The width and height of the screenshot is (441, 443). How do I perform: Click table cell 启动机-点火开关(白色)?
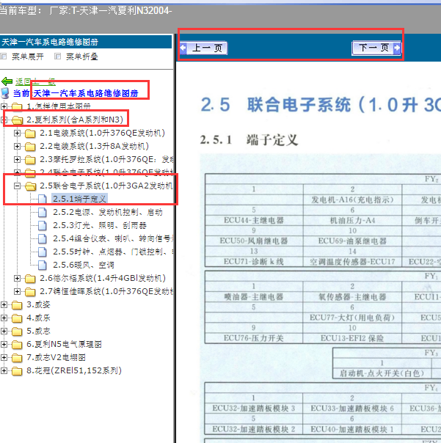(382, 373)
